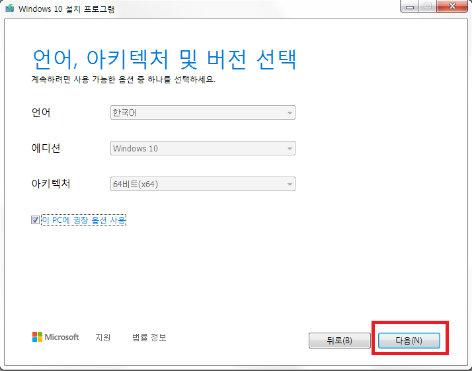Open the 아키텍처 64비트(x64) dropdown
This screenshot has width=472, height=371.
click(x=202, y=184)
